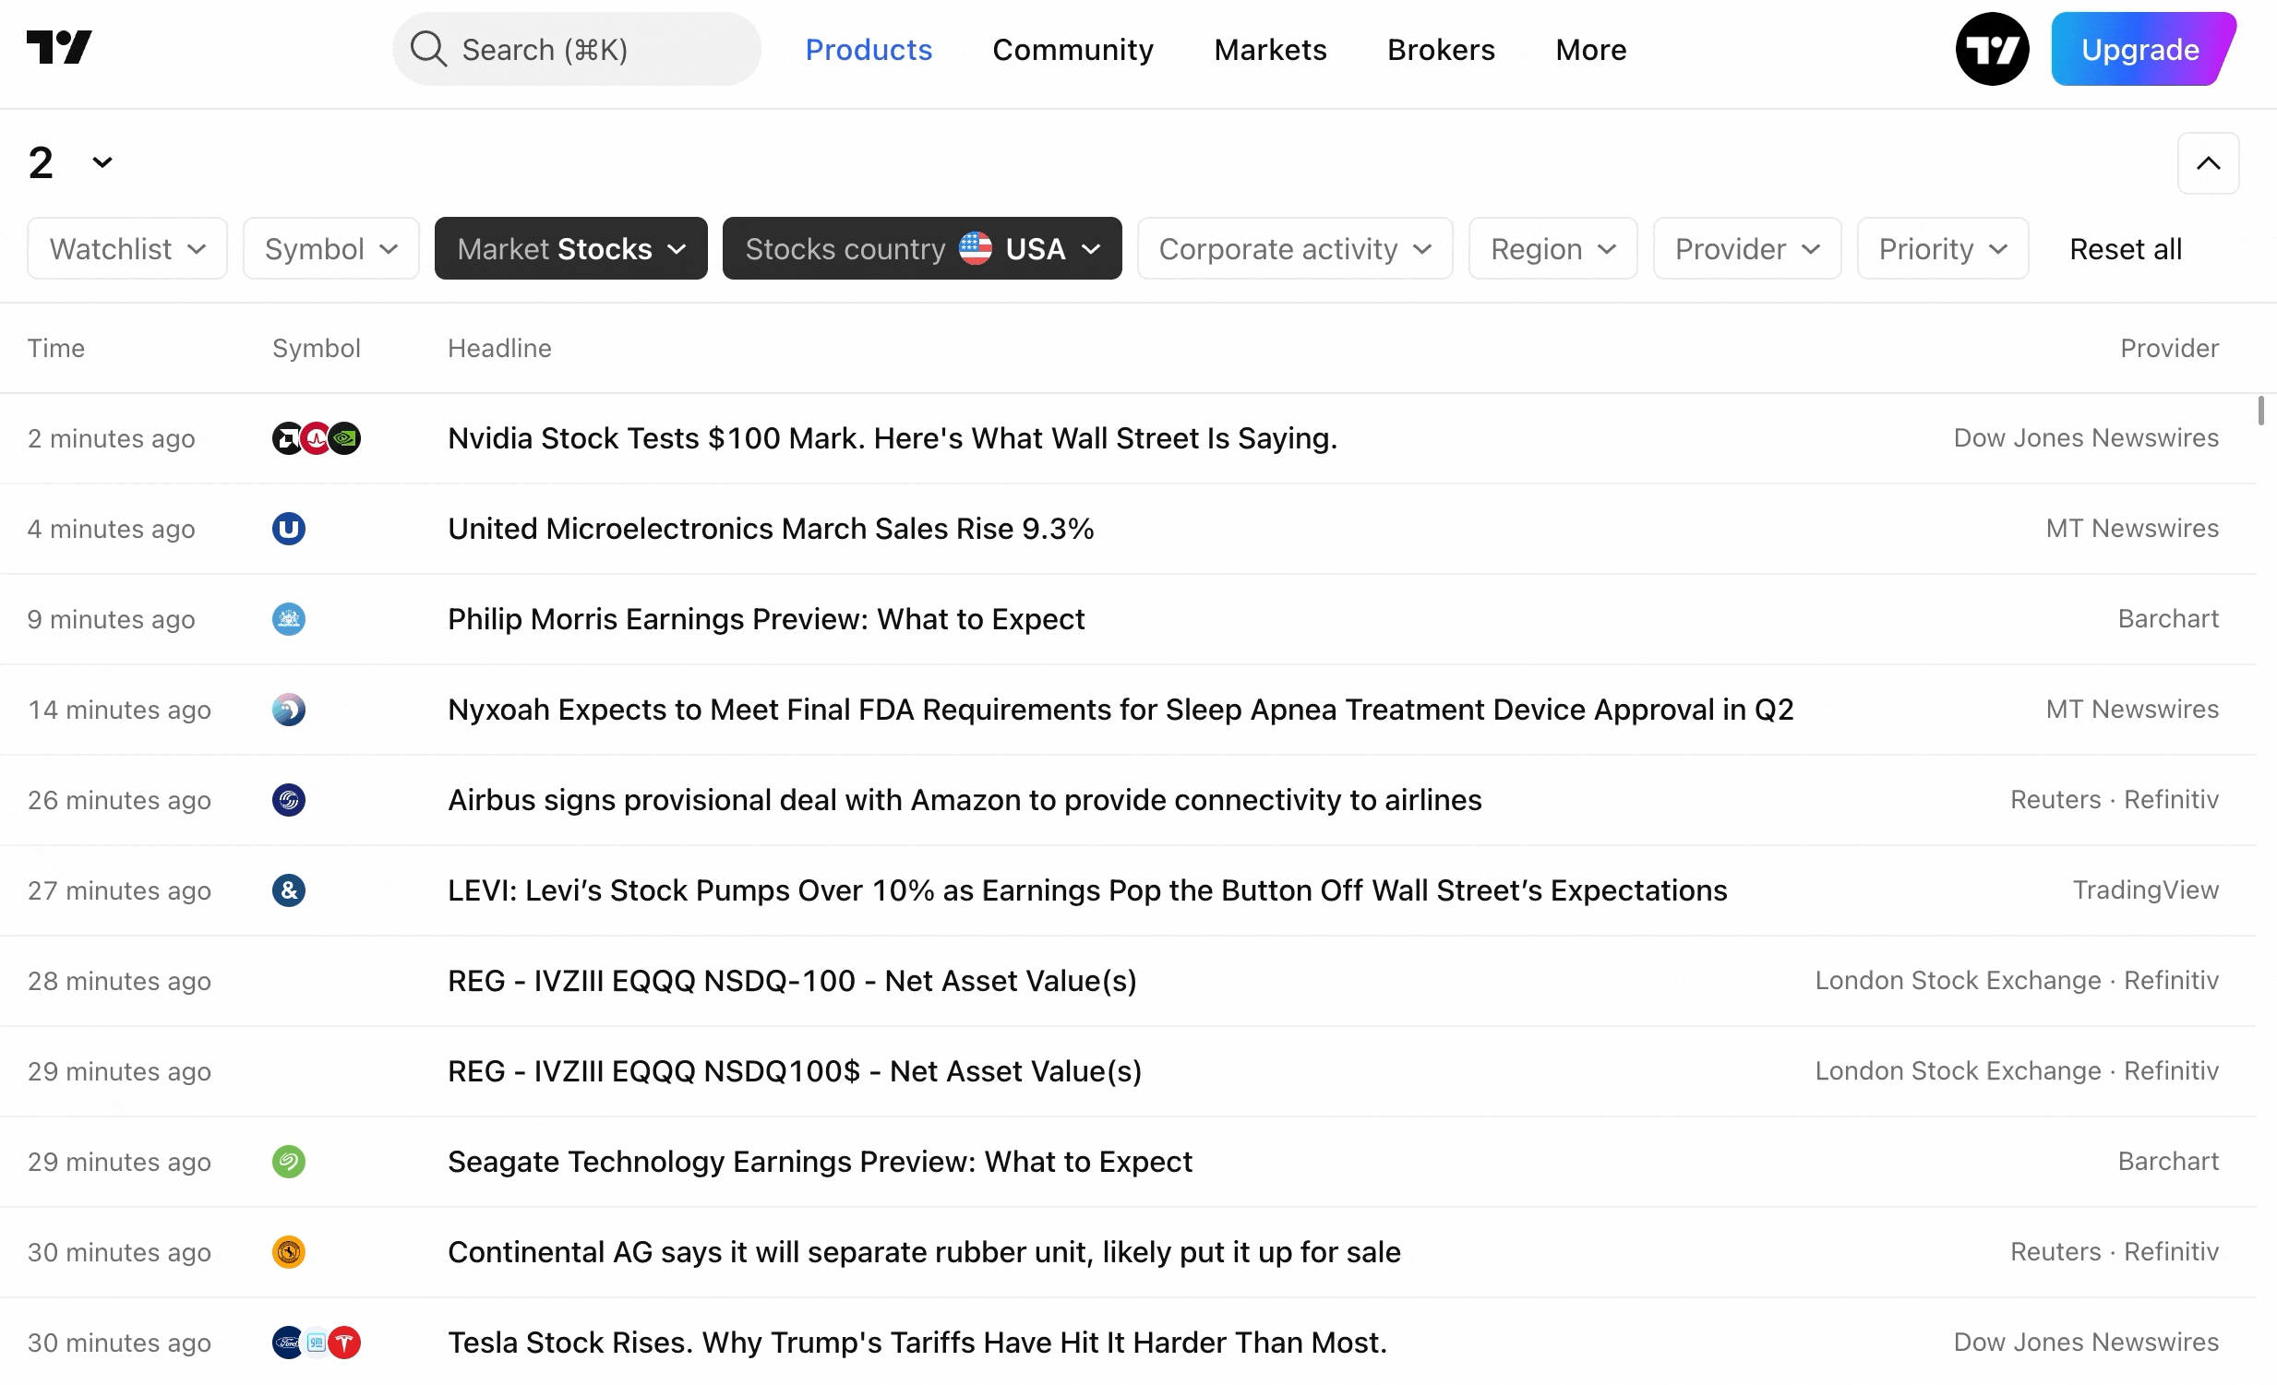
Task: Click the LEVI ampersand symbol icon
Action: click(288, 891)
